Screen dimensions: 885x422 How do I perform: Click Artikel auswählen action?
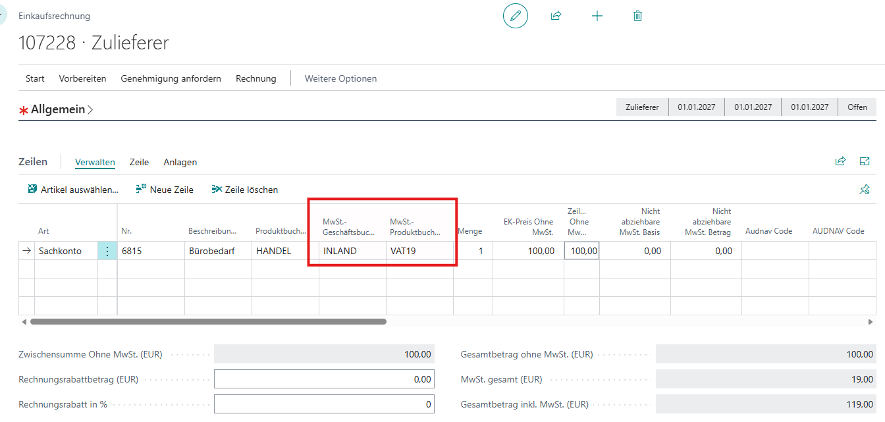(73, 190)
